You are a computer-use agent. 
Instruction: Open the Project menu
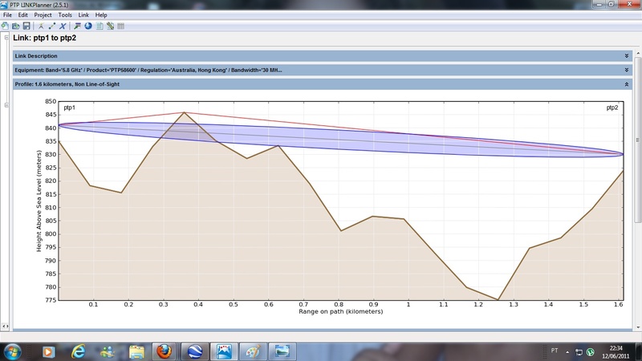(43, 14)
